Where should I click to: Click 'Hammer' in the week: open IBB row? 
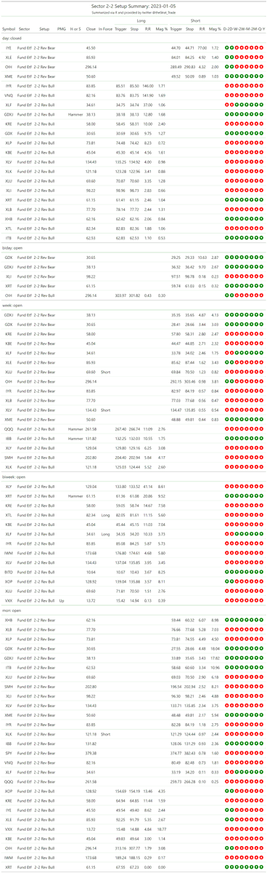point(75,439)
